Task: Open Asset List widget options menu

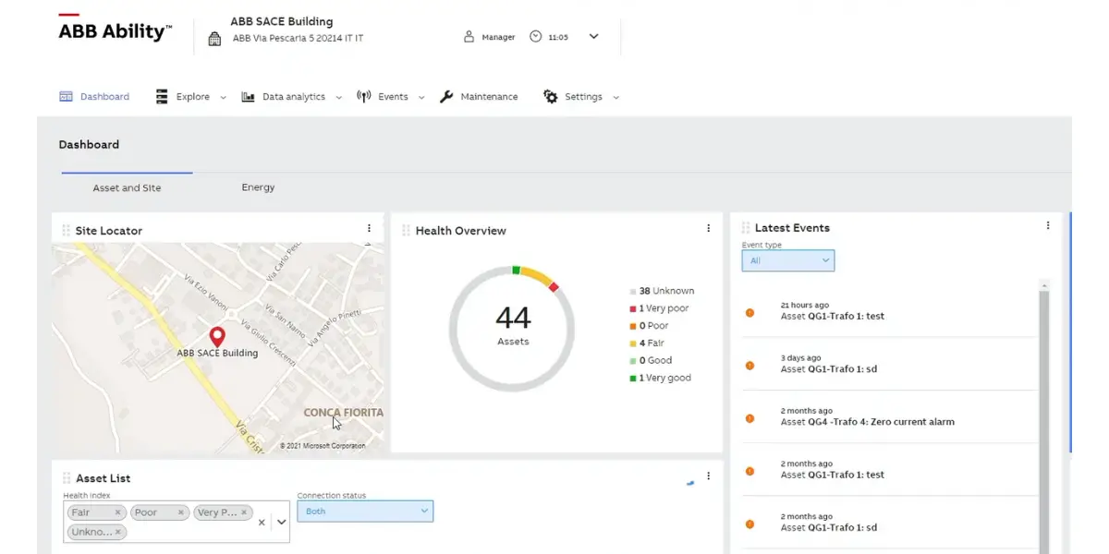Action: tap(709, 476)
